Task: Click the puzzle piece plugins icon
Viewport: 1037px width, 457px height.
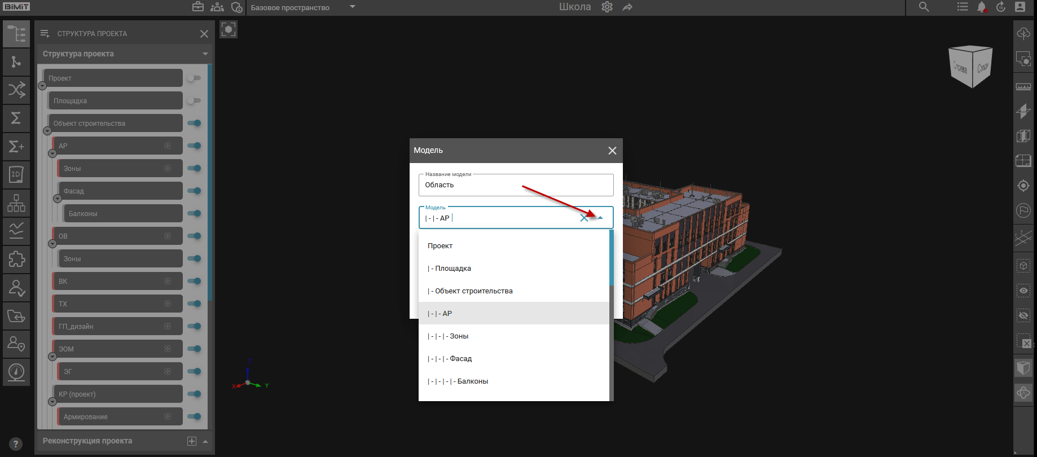Action: click(16, 259)
